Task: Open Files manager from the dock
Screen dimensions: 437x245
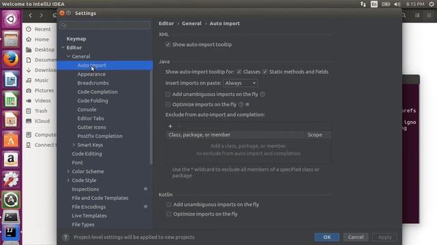Action: point(11,39)
